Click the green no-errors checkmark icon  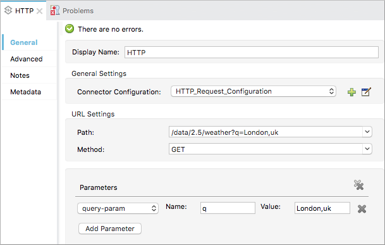(70, 28)
